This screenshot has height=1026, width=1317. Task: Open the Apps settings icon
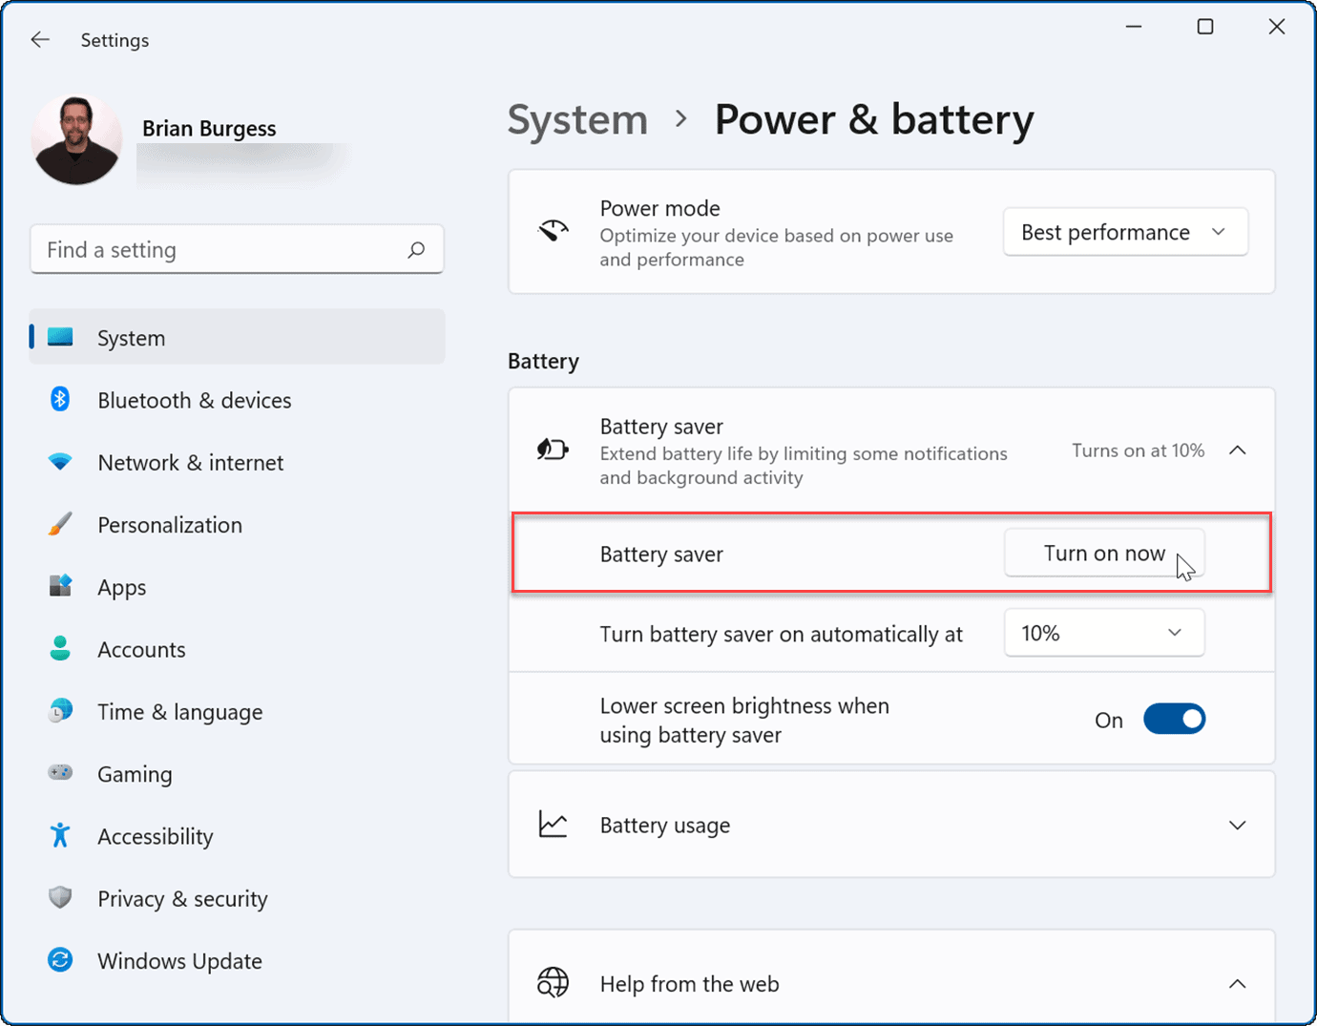click(59, 586)
